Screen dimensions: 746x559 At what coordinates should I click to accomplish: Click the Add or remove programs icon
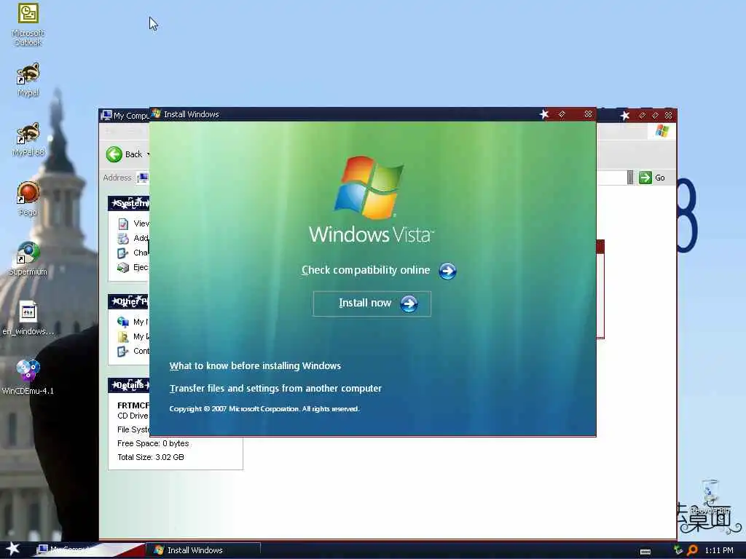pyautogui.click(x=123, y=238)
